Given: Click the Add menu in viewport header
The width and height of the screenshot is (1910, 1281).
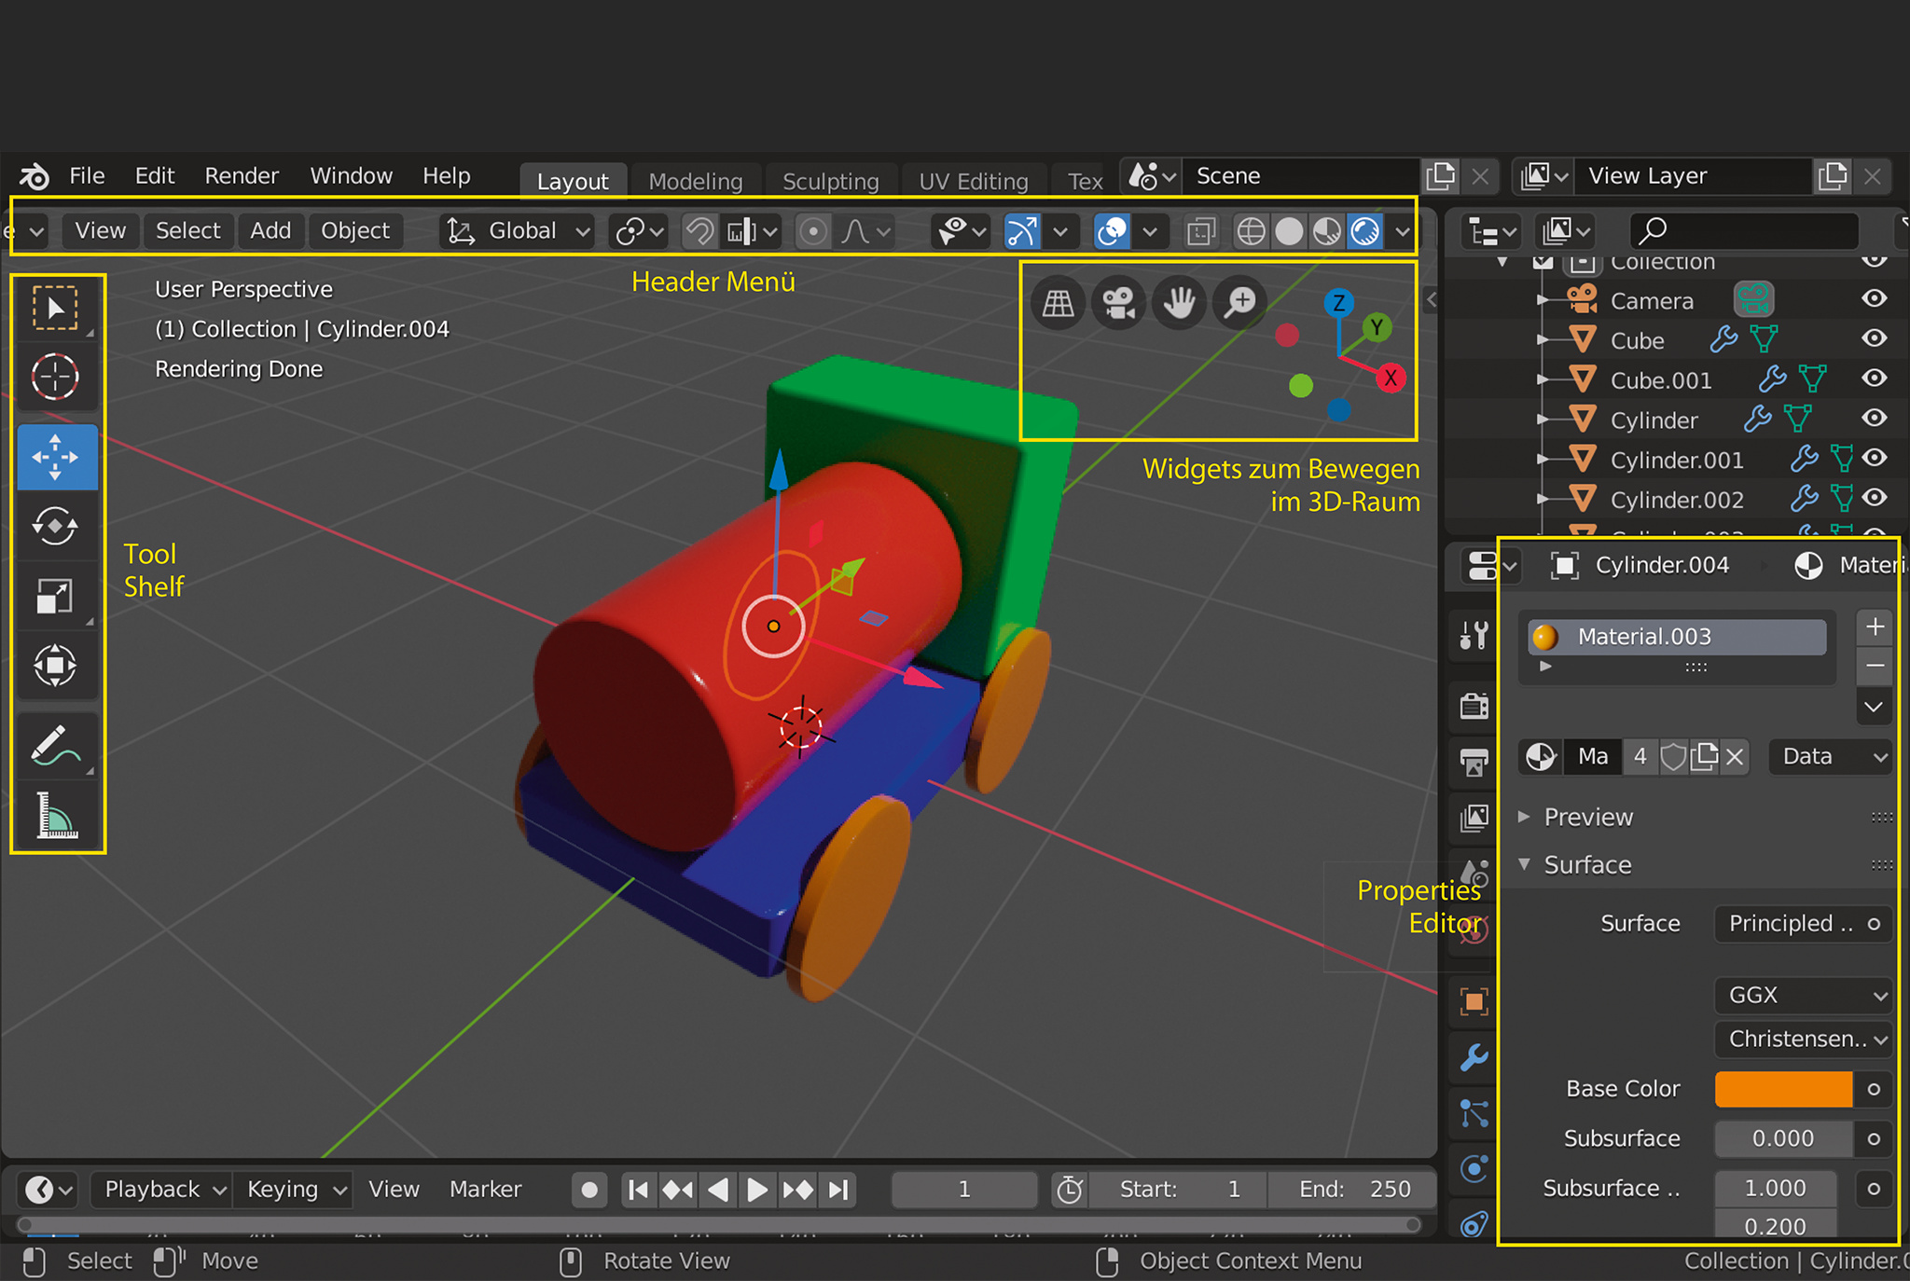Looking at the screenshot, I should [270, 231].
